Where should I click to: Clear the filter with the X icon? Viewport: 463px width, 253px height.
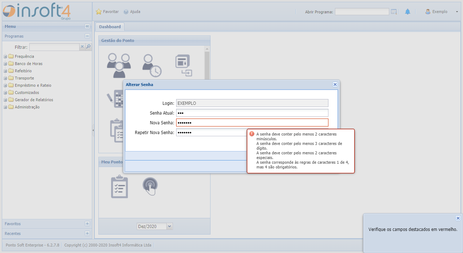coord(82,47)
